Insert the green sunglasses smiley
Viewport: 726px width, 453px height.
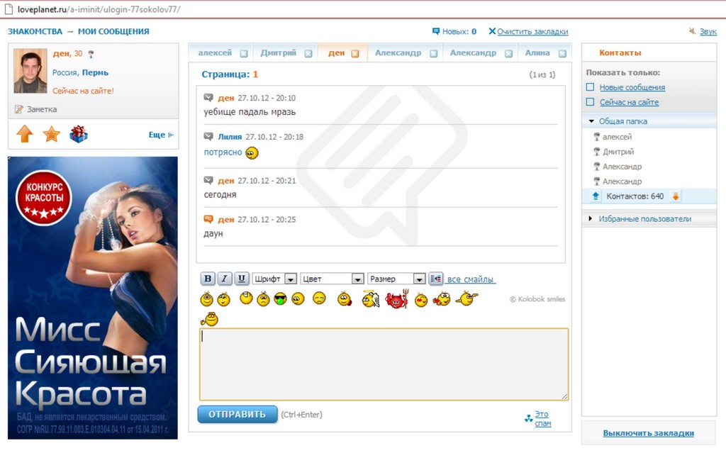(281, 299)
